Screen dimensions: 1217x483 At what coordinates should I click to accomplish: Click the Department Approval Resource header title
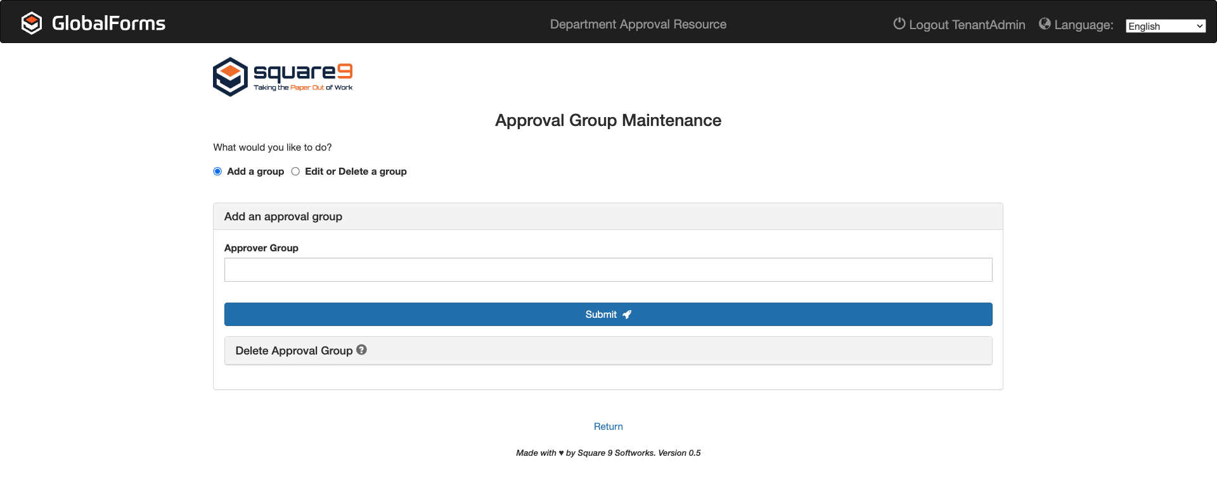click(638, 24)
